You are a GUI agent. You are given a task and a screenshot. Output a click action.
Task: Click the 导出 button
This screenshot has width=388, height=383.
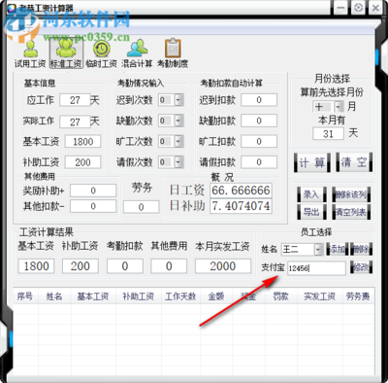pyautogui.click(x=311, y=212)
